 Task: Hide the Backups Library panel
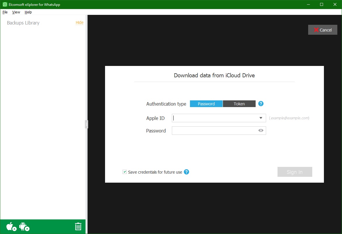tap(79, 22)
